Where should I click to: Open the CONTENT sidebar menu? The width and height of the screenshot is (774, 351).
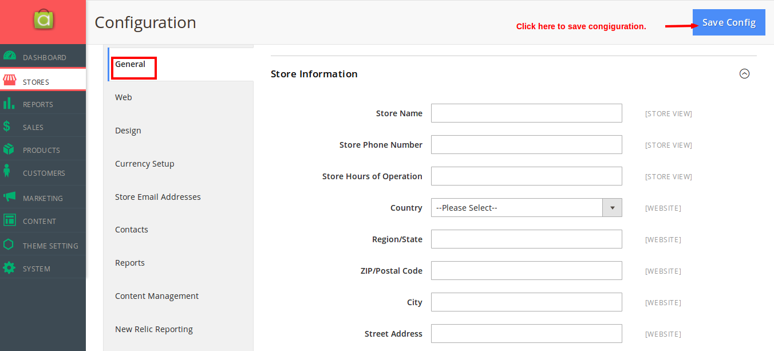43,220
